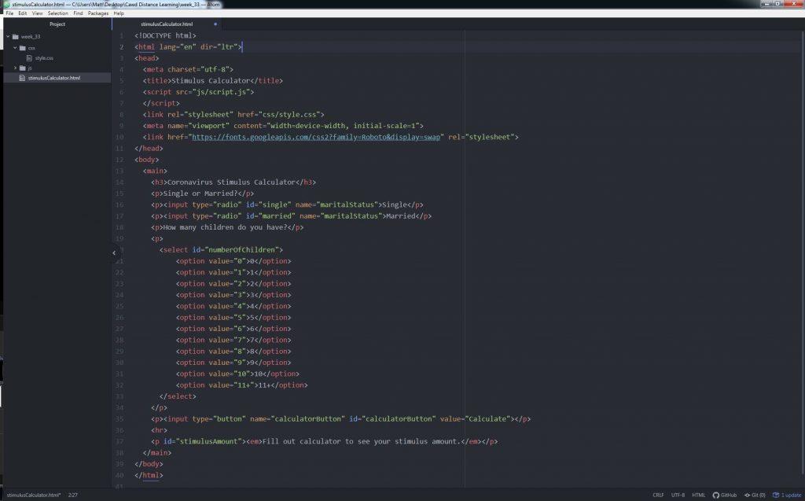The width and height of the screenshot is (805, 501).
Task: Open the Packages menu
Action: pos(98,13)
